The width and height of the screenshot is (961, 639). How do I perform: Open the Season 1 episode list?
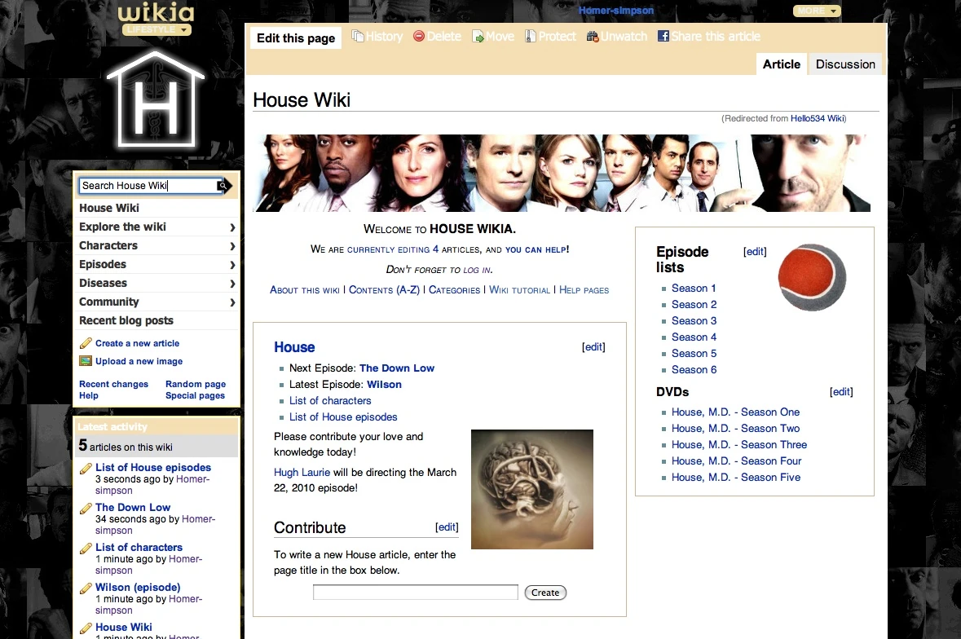[x=694, y=288]
